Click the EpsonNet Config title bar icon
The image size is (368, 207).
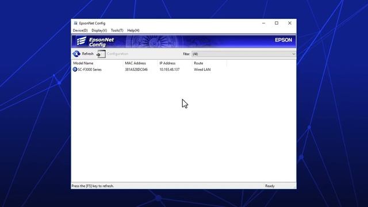tap(75, 23)
